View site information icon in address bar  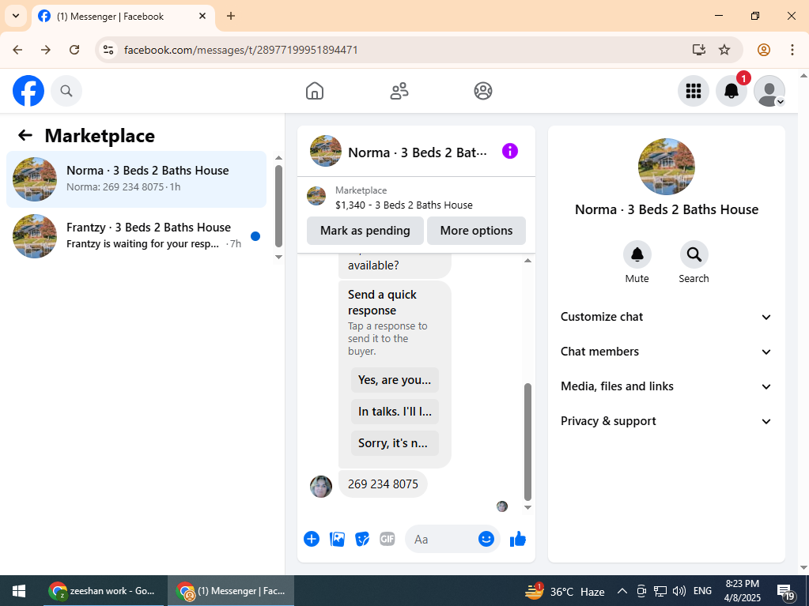(108, 50)
